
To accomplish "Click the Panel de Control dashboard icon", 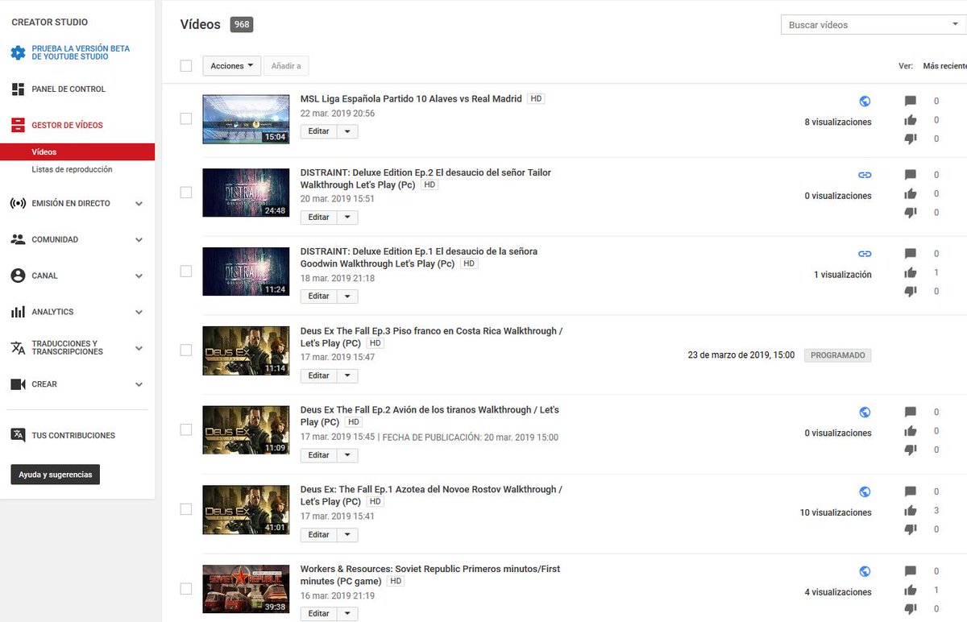I will (18, 89).
